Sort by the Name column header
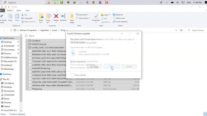The width and height of the screenshot is (207, 116). [x=32, y=36]
